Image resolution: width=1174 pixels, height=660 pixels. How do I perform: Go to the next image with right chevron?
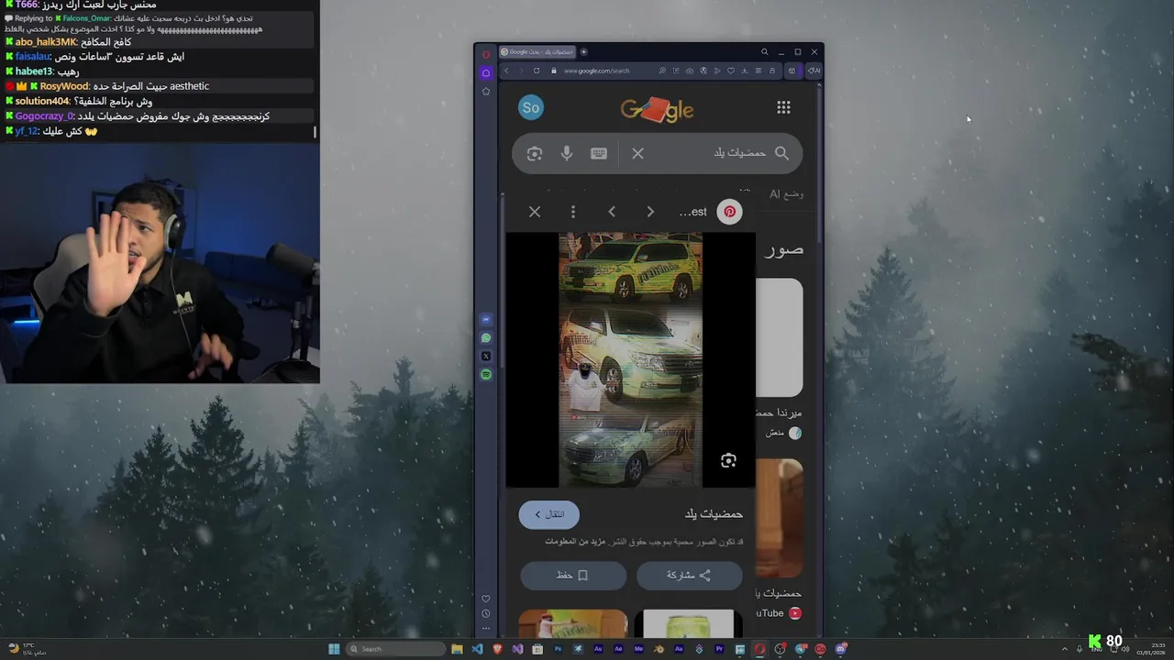pos(650,212)
